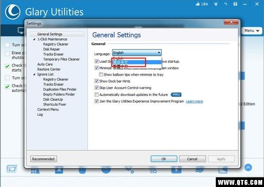
Task: Open Tracks Eraser under Ignore List
Action: click(54, 84)
